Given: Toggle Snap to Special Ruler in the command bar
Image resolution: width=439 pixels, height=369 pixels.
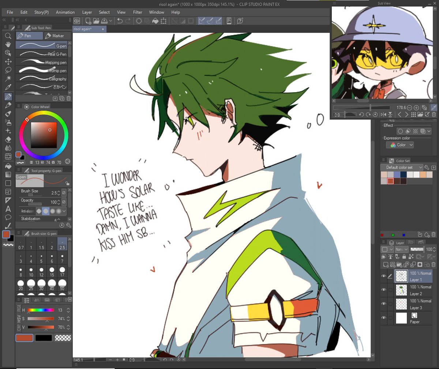Looking at the screenshot, I should coord(210,21).
